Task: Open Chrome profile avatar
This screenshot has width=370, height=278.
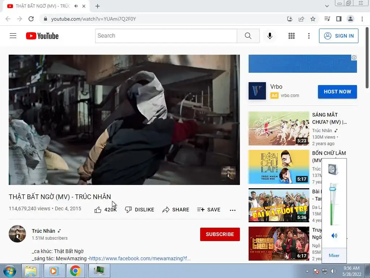Action: click(x=350, y=19)
